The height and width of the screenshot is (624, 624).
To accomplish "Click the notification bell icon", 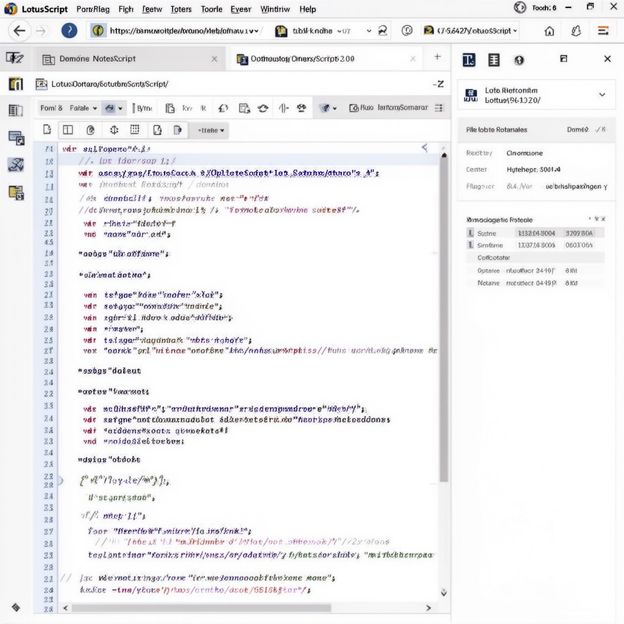I will [576, 30].
